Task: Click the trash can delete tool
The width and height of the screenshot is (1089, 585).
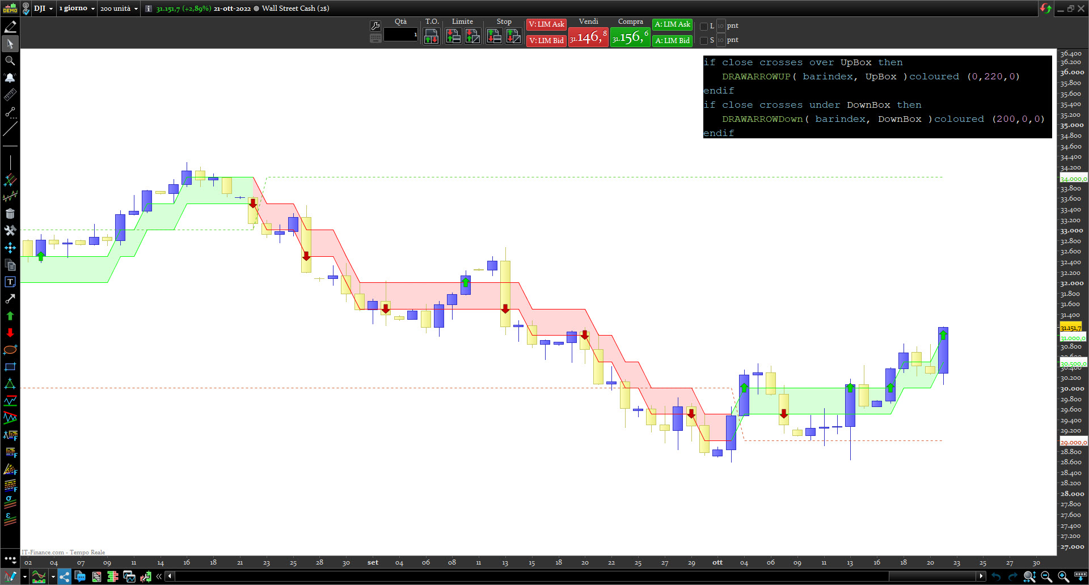Action: [10, 214]
